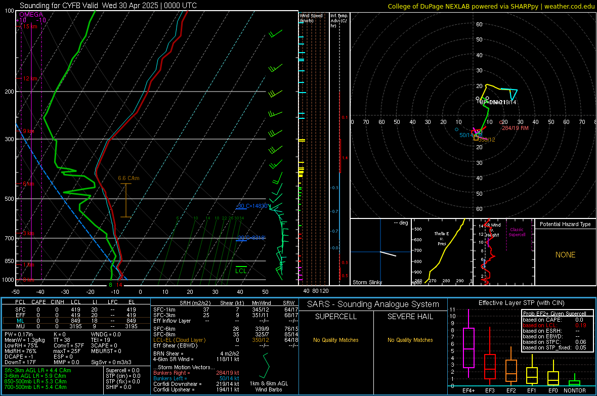Click the 1km & 6km AGL Wind Barbs caption
Screen dimensions: 597x396
(269, 386)
